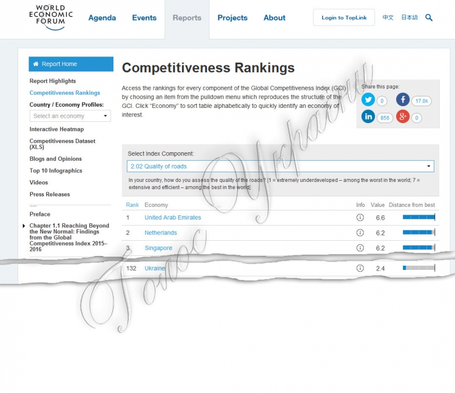This screenshot has height=393, width=455.
Task: Click Ukraine distance from best bar
Action: click(x=419, y=268)
